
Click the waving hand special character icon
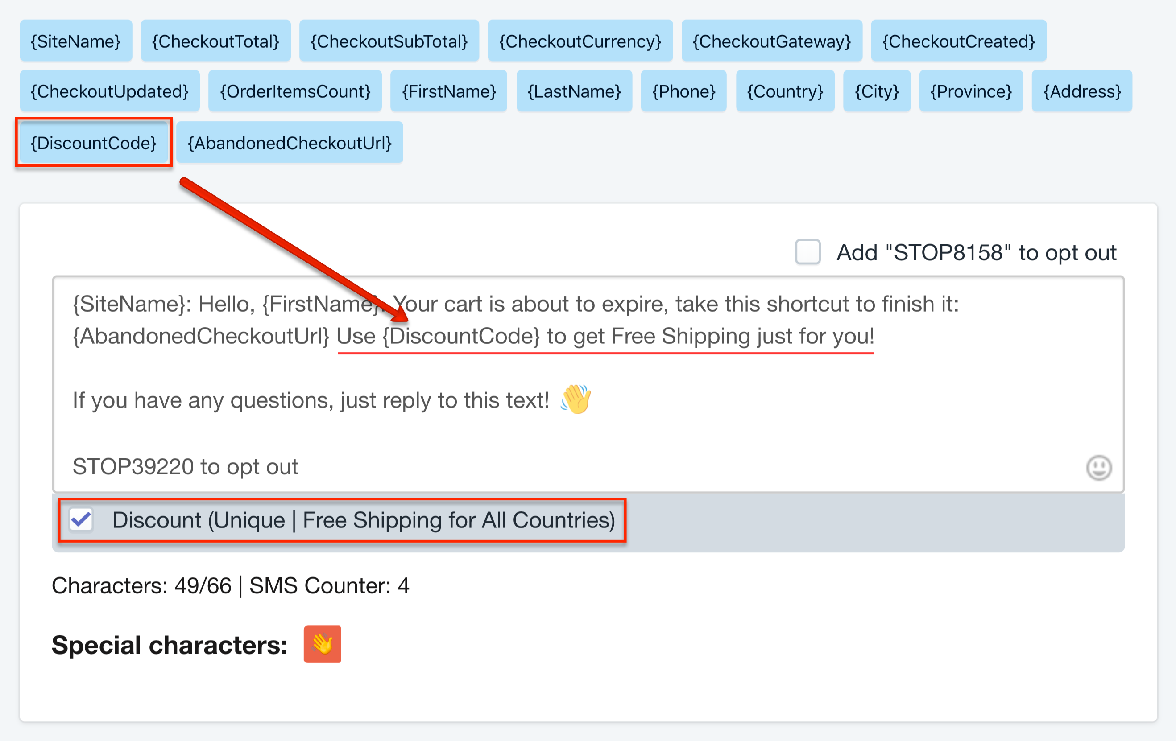[x=322, y=643]
